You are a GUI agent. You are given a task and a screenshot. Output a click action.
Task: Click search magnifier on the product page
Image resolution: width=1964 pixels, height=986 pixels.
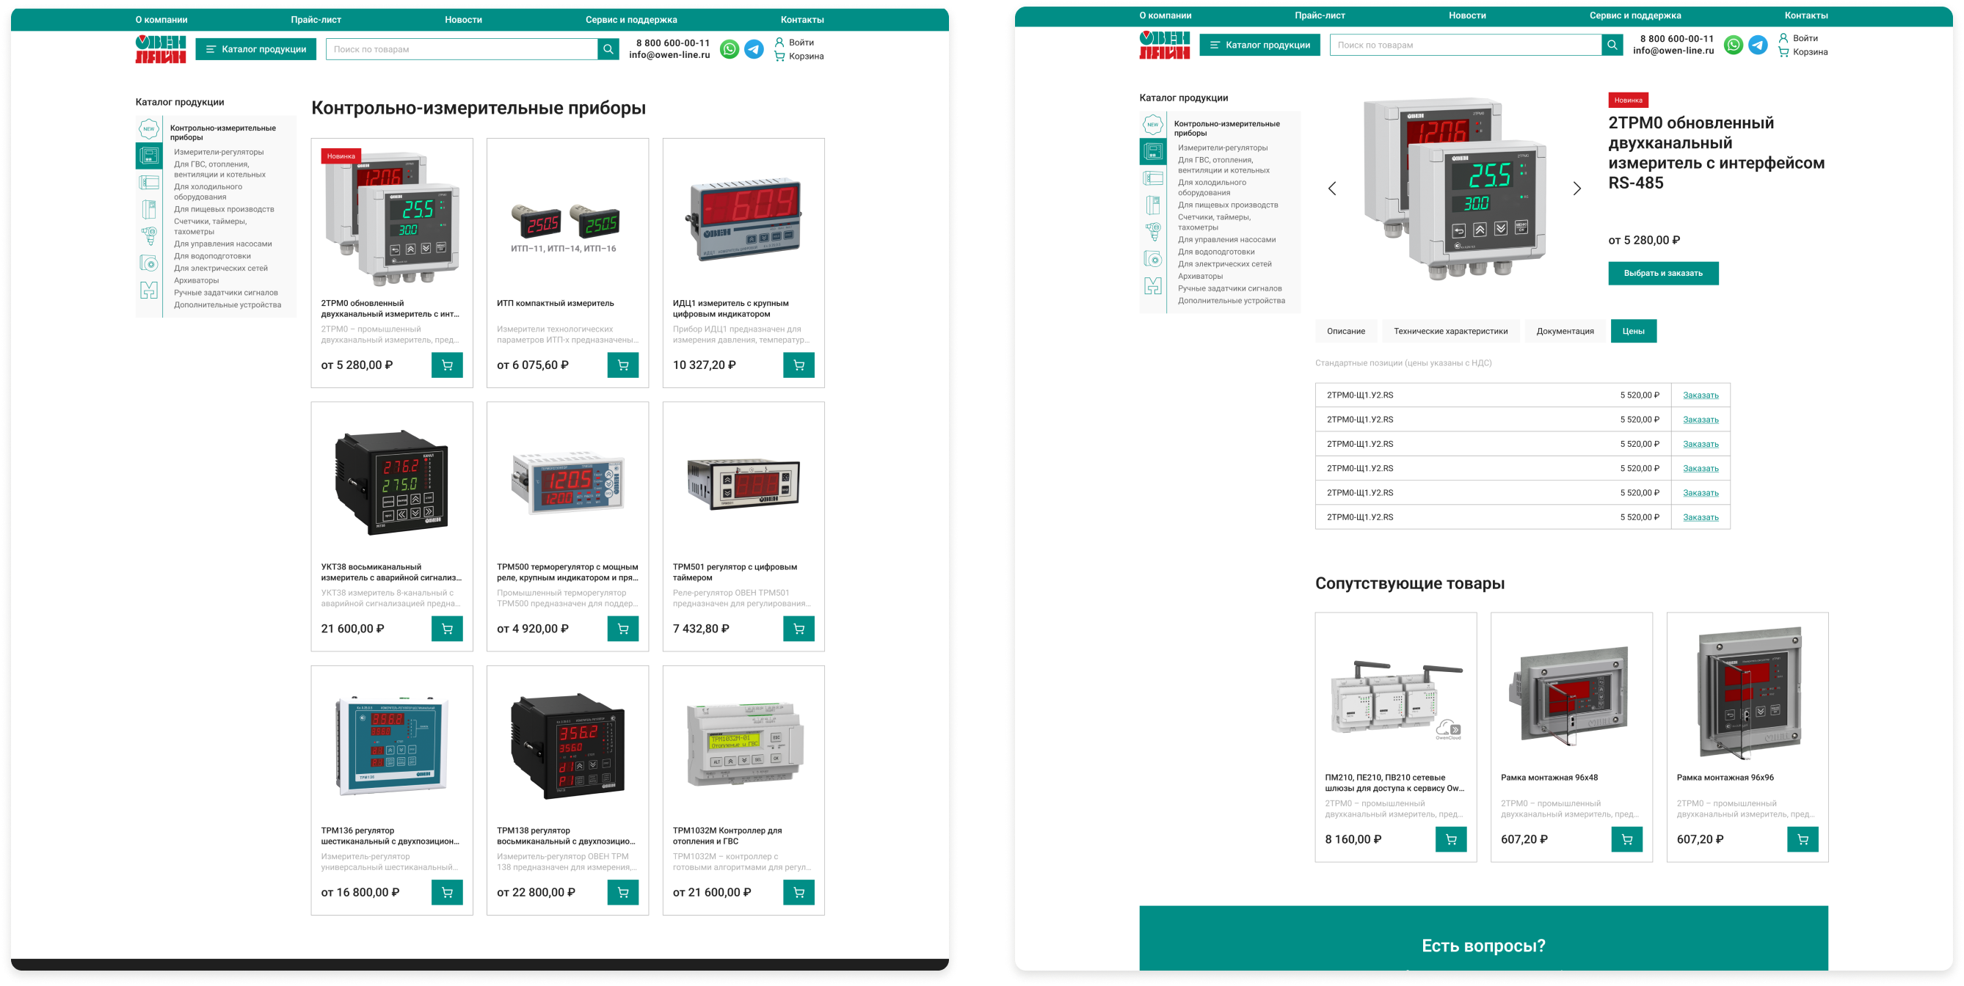tap(1612, 45)
